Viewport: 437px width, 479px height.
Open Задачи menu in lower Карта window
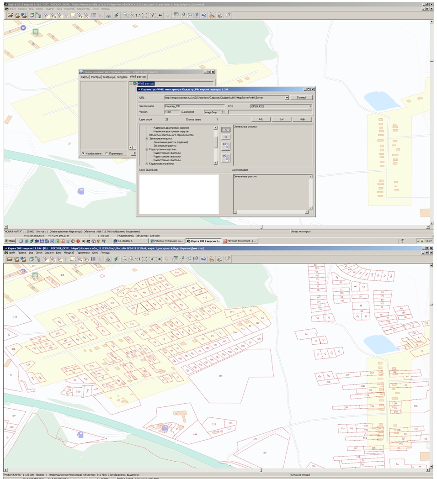(x=49, y=253)
